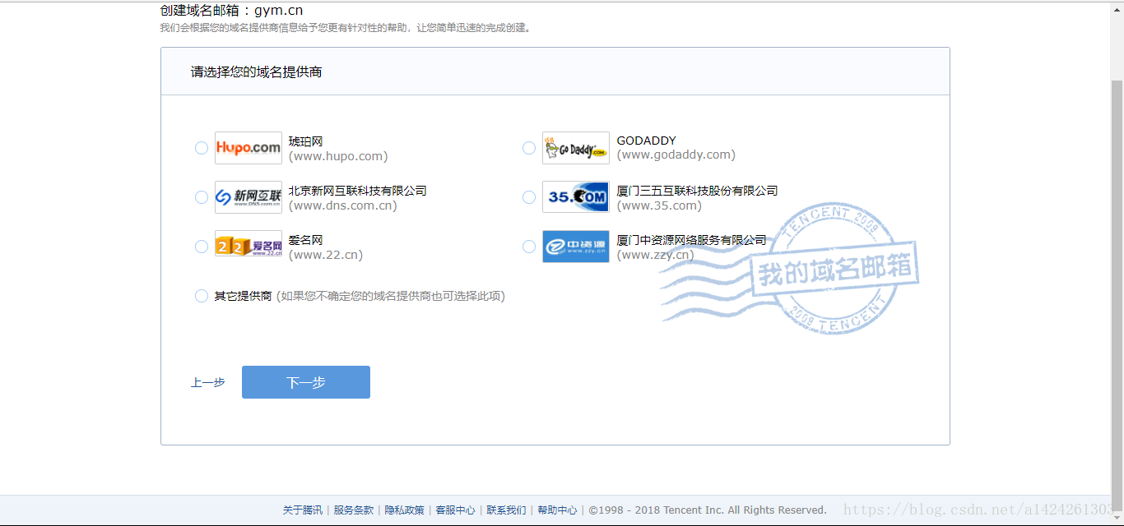Click the 新网互联 provider logo

pyautogui.click(x=248, y=197)
